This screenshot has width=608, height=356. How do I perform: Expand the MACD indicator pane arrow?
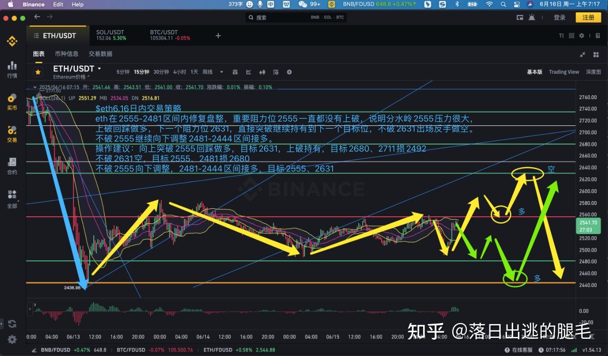click(34, 304)
